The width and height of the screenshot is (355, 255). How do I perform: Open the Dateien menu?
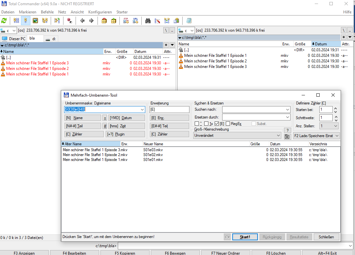point(8,12)
